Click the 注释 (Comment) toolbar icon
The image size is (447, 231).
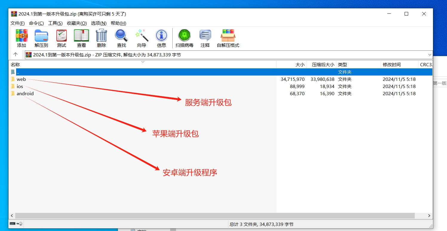coord(205,36)
